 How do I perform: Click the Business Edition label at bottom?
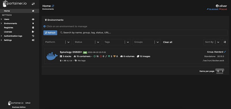(19, 107)
